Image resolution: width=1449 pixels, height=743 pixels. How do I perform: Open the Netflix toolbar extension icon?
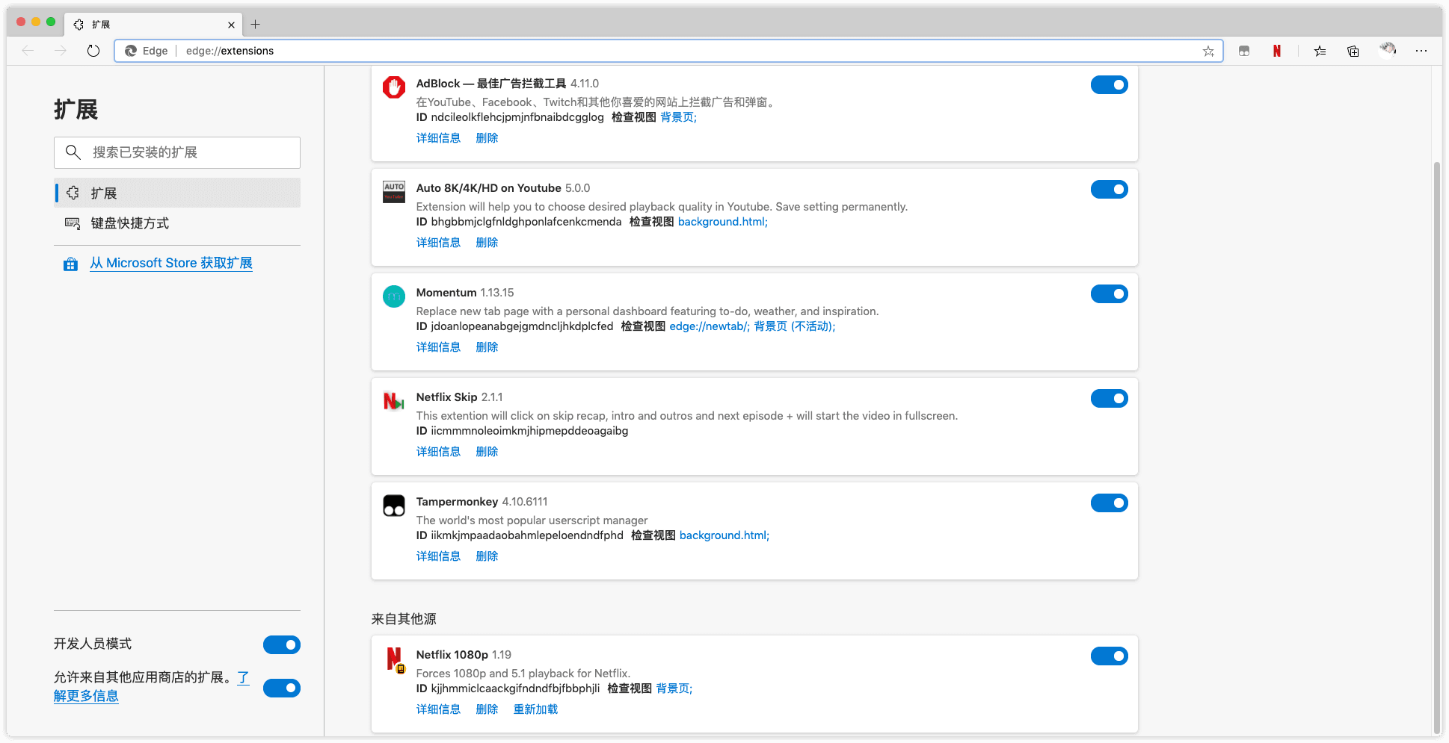(x=1277, y=51)
